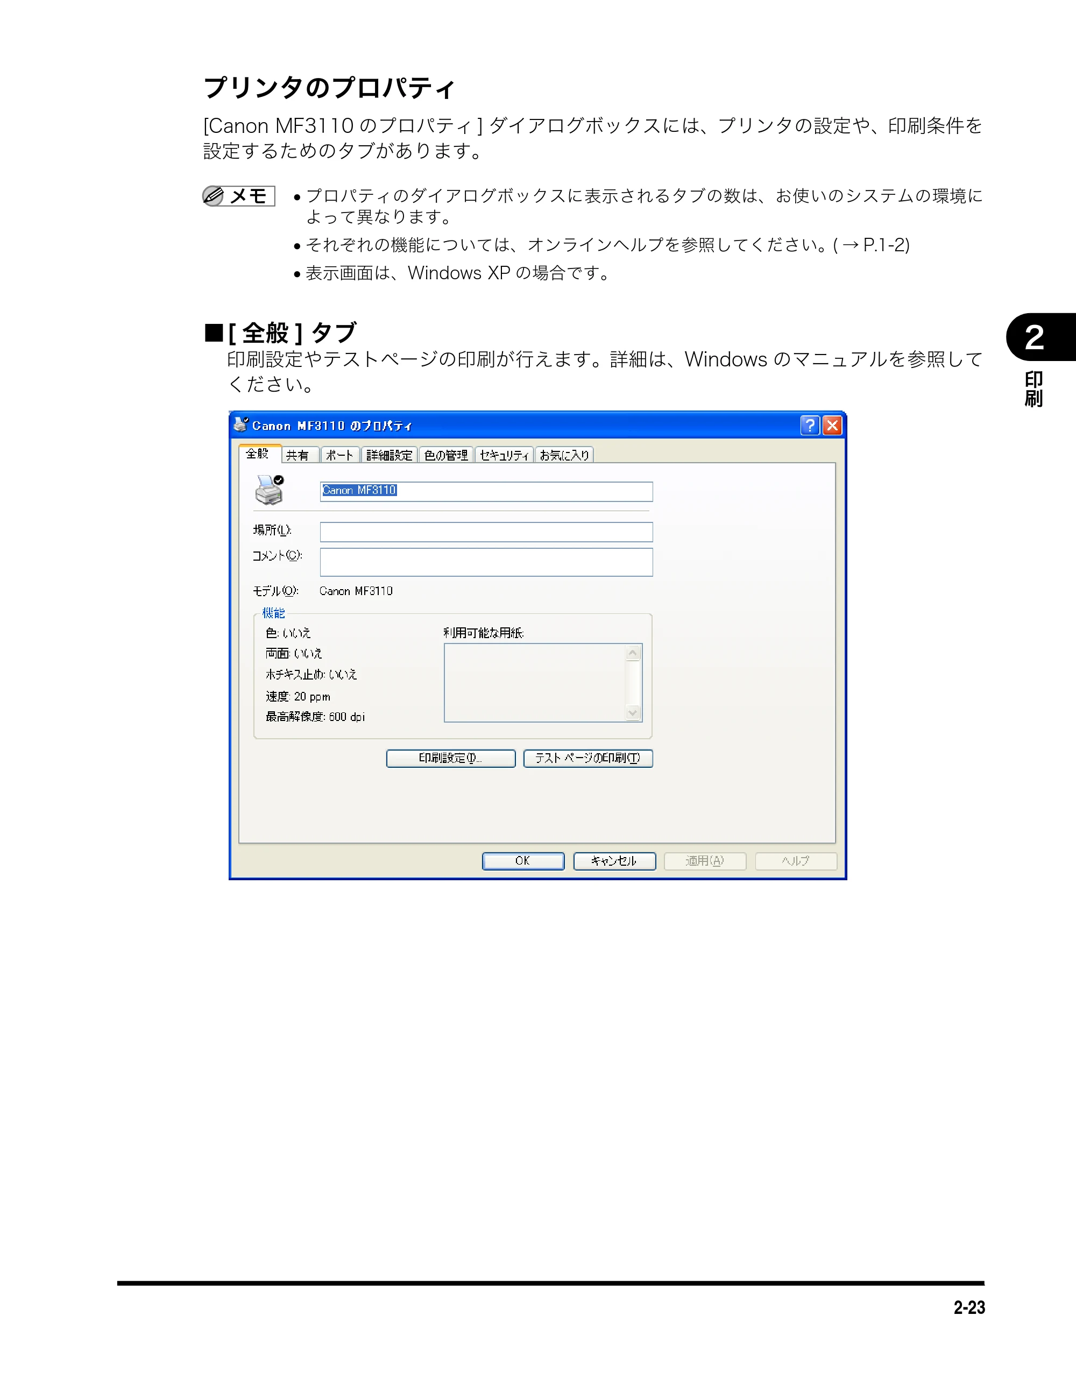Click the プリンタのプロパティ heading
This screenshot has height=1386, width=1076.
(329, 88)
